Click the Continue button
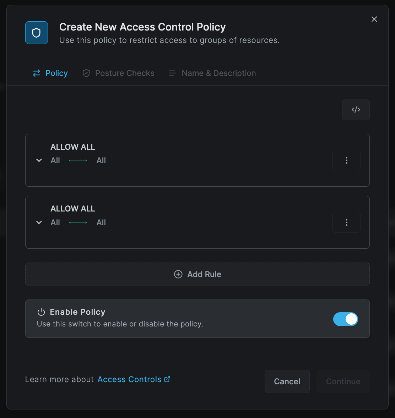The width and height of the screenshot is (395, 418). [x=343, y=381]
